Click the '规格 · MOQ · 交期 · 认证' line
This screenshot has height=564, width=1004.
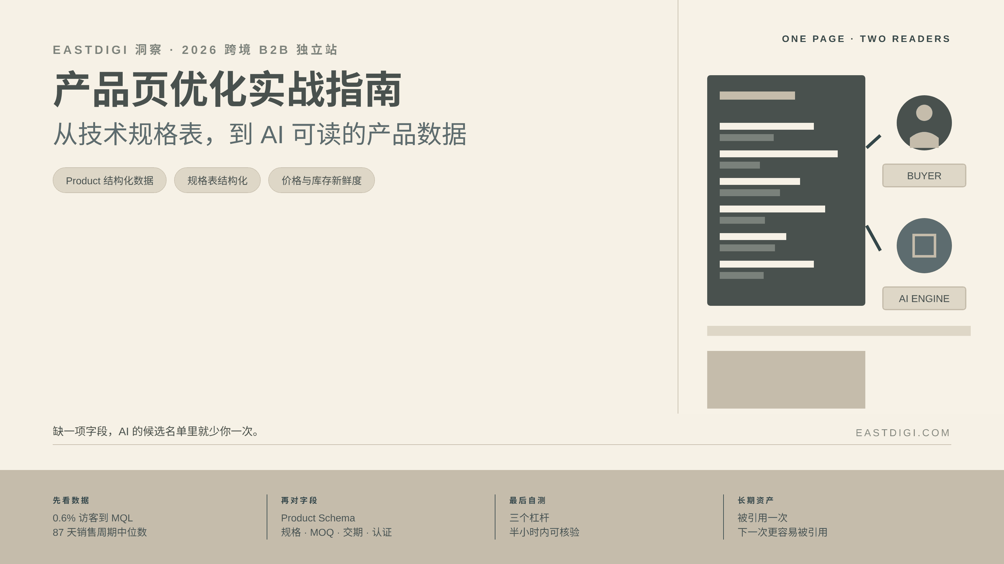336,532
